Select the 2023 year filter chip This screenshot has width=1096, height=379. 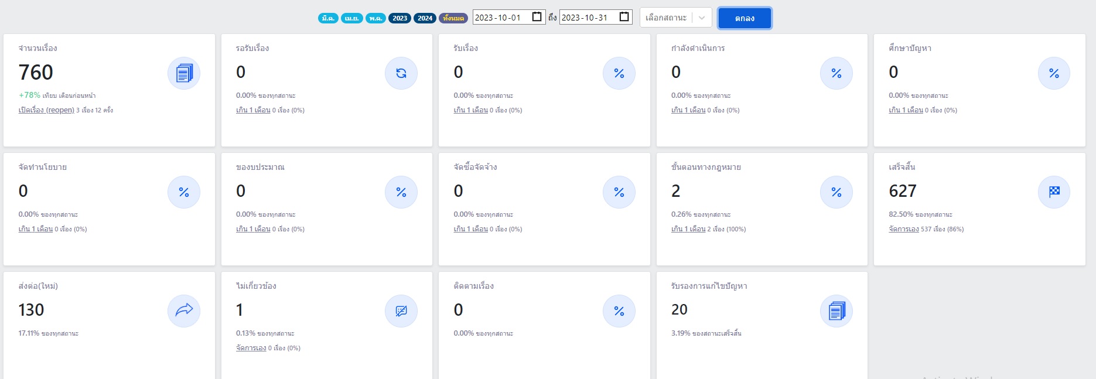pos(400,18)
